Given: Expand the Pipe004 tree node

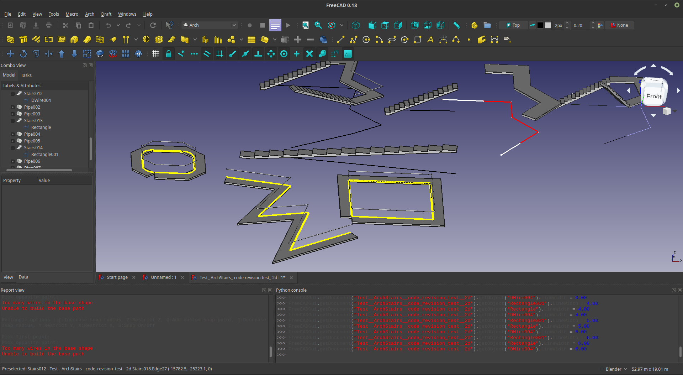Looking at the screenshot, I should click(x=12, y=134).
